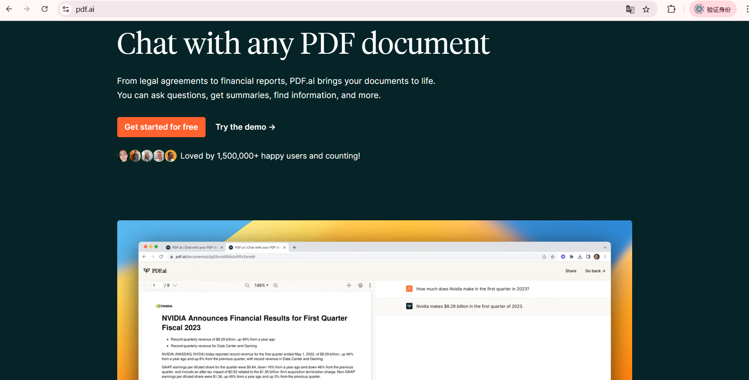Open the Extensions puzzle-piece menu
Image resolution: width=749 pixels, height=380 pixels.
[671, 9]
